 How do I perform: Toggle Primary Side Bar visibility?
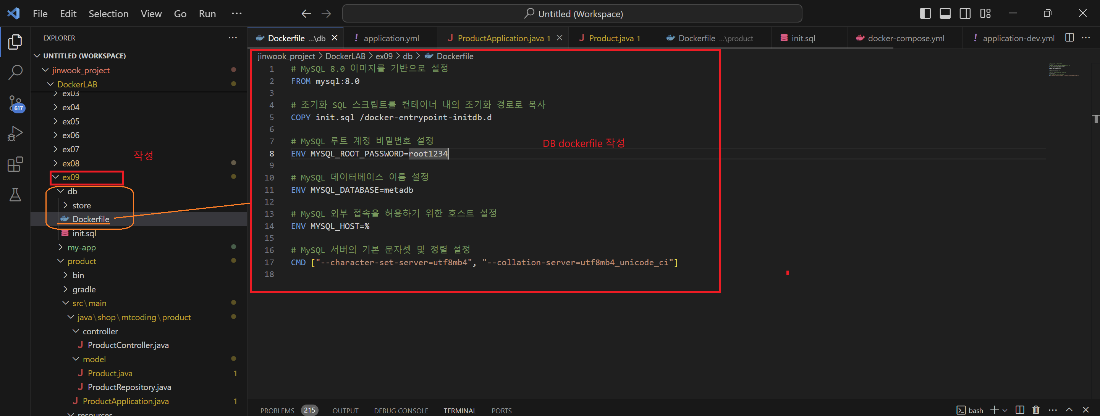925,14
